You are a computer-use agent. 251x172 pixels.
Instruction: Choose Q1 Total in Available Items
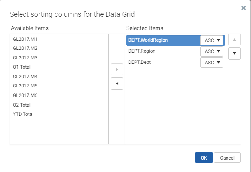click(59, 67)
